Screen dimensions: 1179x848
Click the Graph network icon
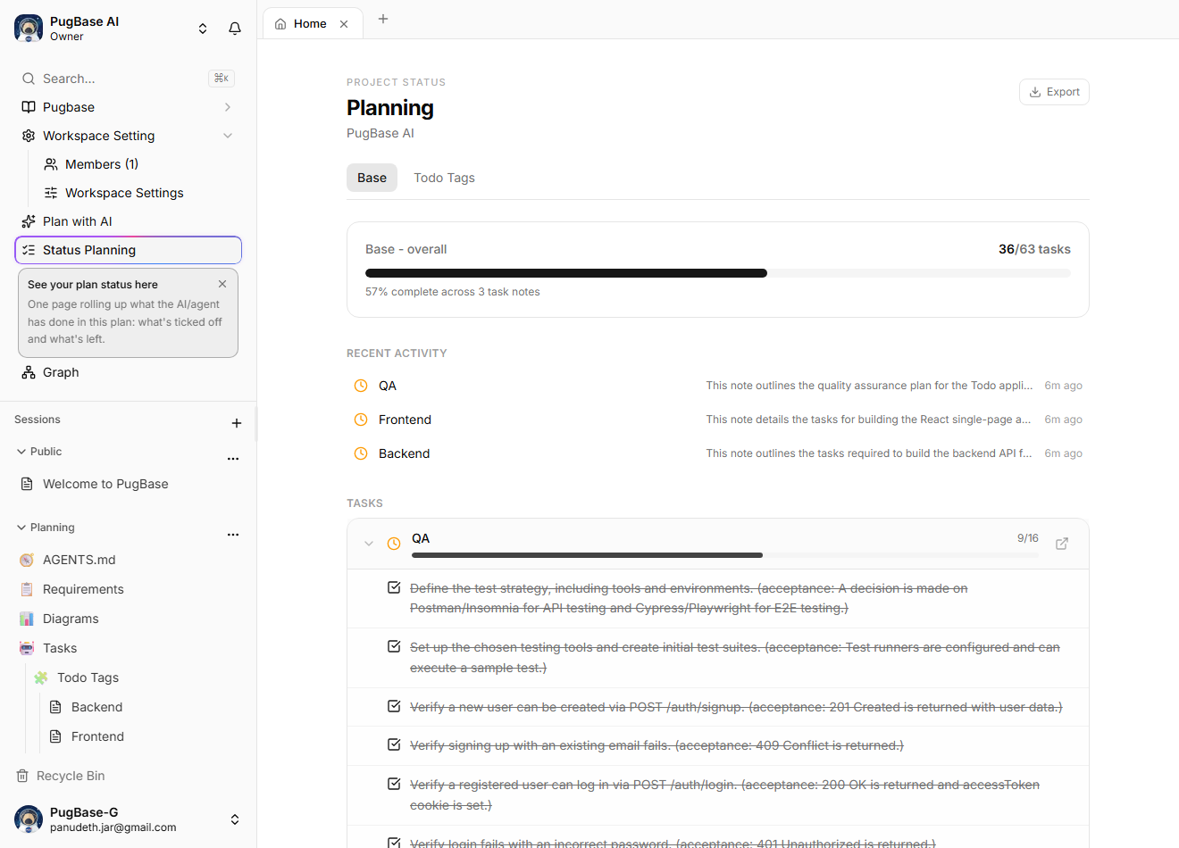coord(29,372)
